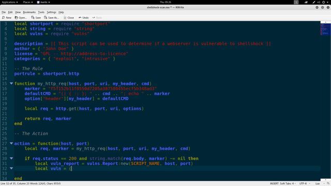Collapse the action function fold at line 27
The image size is (331, 186).
11,144
